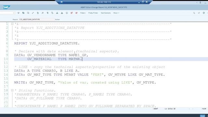Restore the remote session window
This screenshot has height=117, width=208.
143,2
